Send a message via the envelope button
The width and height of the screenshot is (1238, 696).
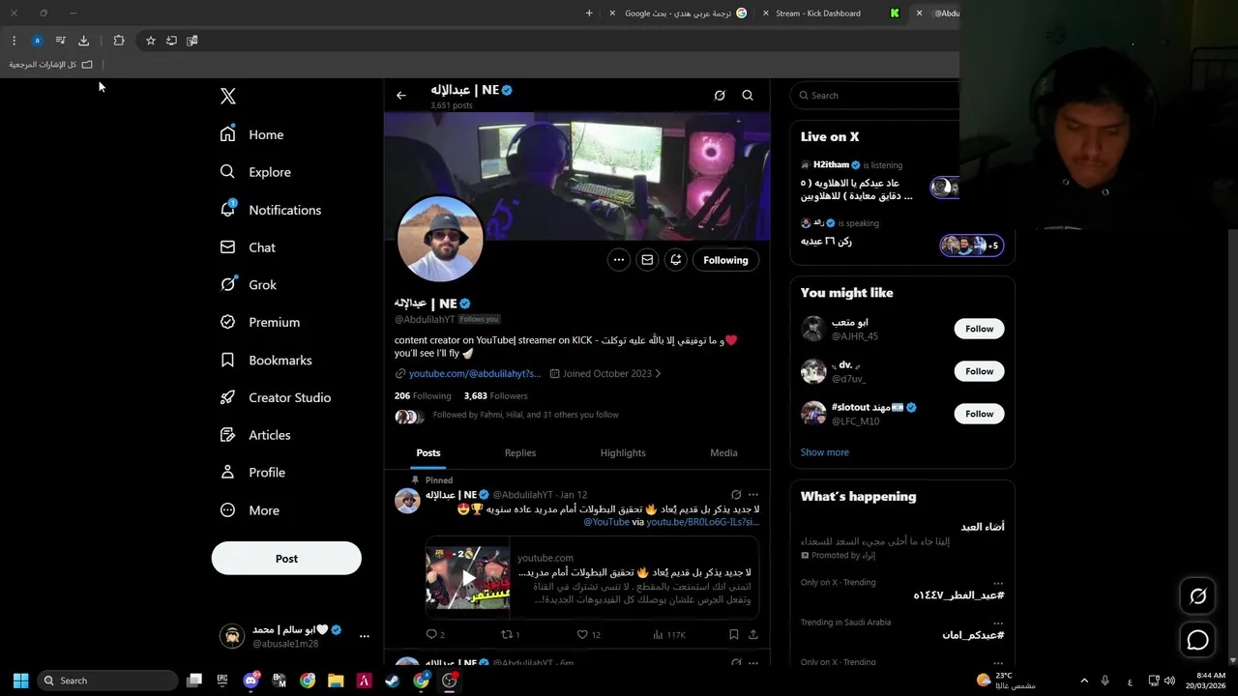[647, 260]
